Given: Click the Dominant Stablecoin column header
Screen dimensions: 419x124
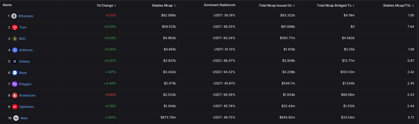Looking at the screenshot, I should tap(220, 5).
